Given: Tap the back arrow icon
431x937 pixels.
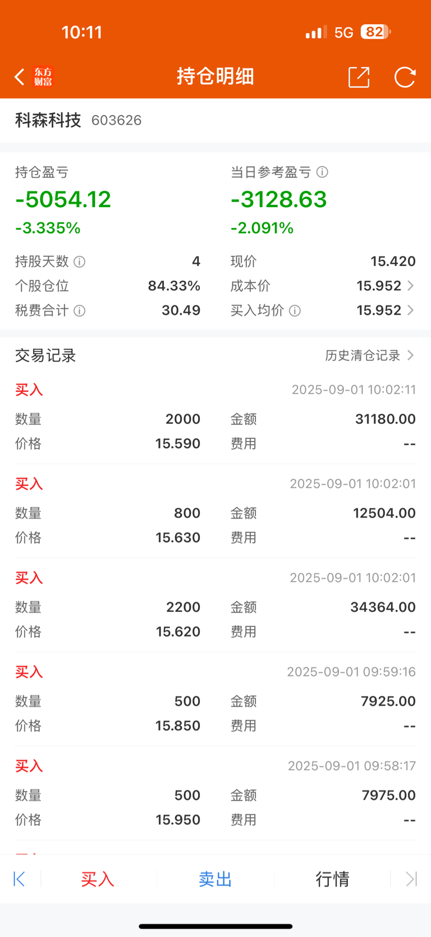Looking at the screenshot, I should [x=20, y=77].
